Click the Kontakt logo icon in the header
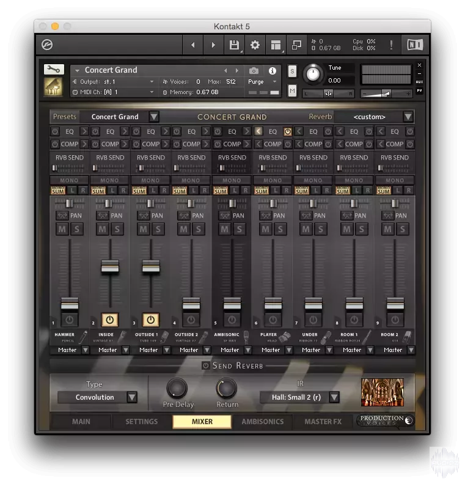The image size is (465, 484). [47, 45]
